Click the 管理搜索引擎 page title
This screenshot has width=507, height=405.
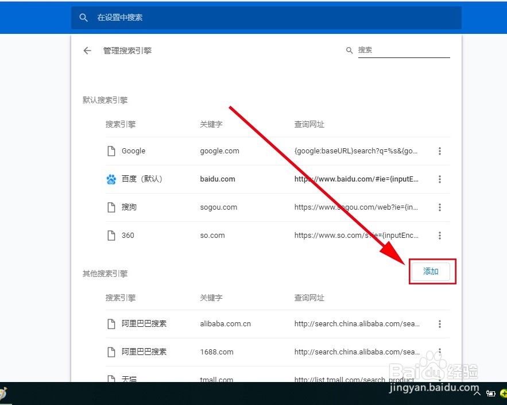(x=127, y=51)
